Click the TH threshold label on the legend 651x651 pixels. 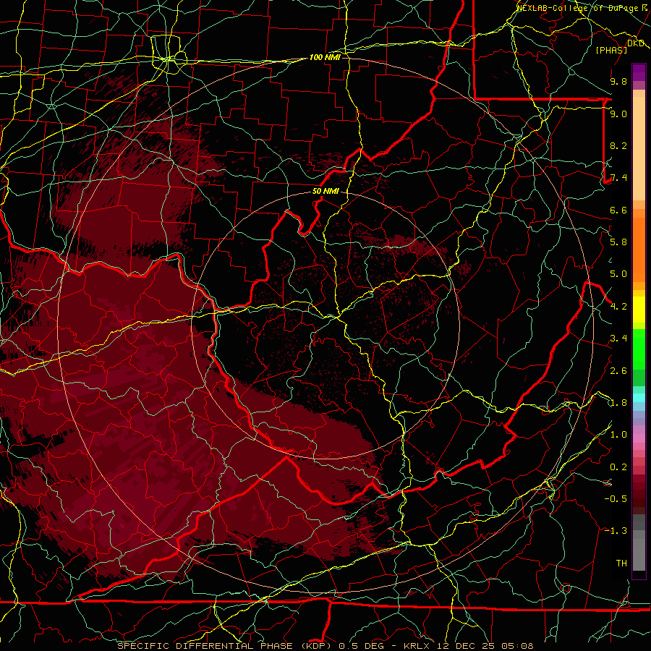tap(621, 563)
